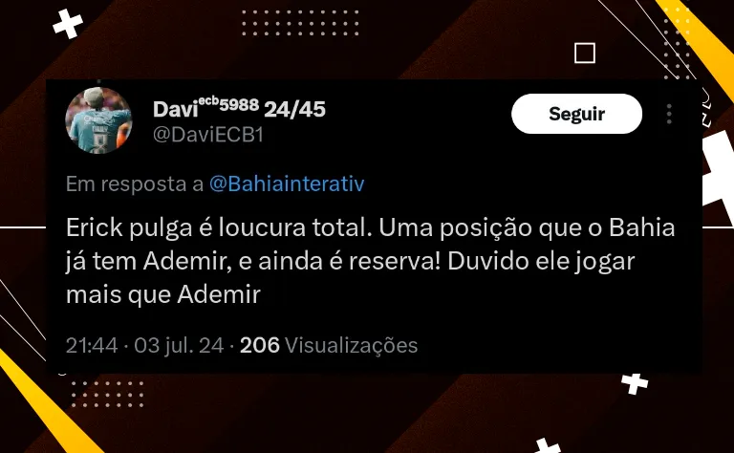Image resolution: width=734 pixels, height=453 pixels.
Task: Follow the @Bahiainterativ mention link
Action: tap(287, 183)
